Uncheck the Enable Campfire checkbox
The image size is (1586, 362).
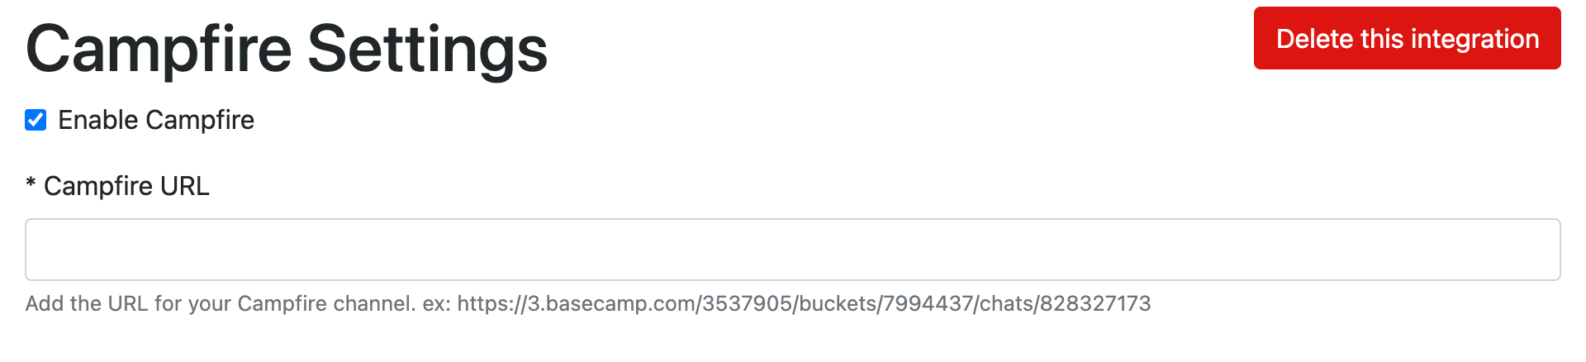click(x=36, y=121)
